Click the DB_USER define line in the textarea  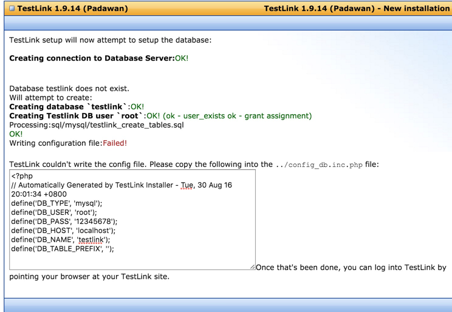tap(54, 212)
